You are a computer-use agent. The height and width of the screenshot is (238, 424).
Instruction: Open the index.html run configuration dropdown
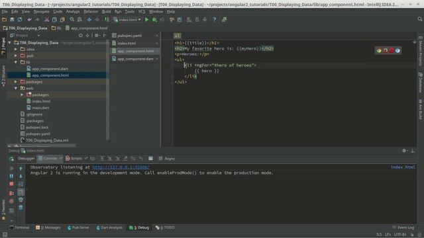coord(127,20)
